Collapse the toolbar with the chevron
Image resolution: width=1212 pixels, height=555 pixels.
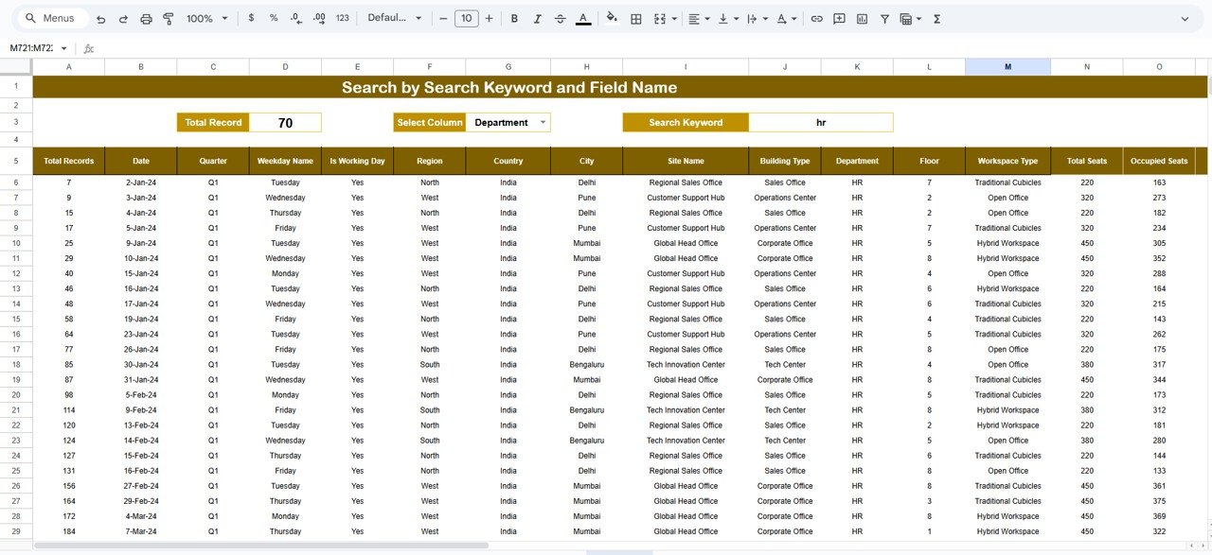[x=1185, y=18]
